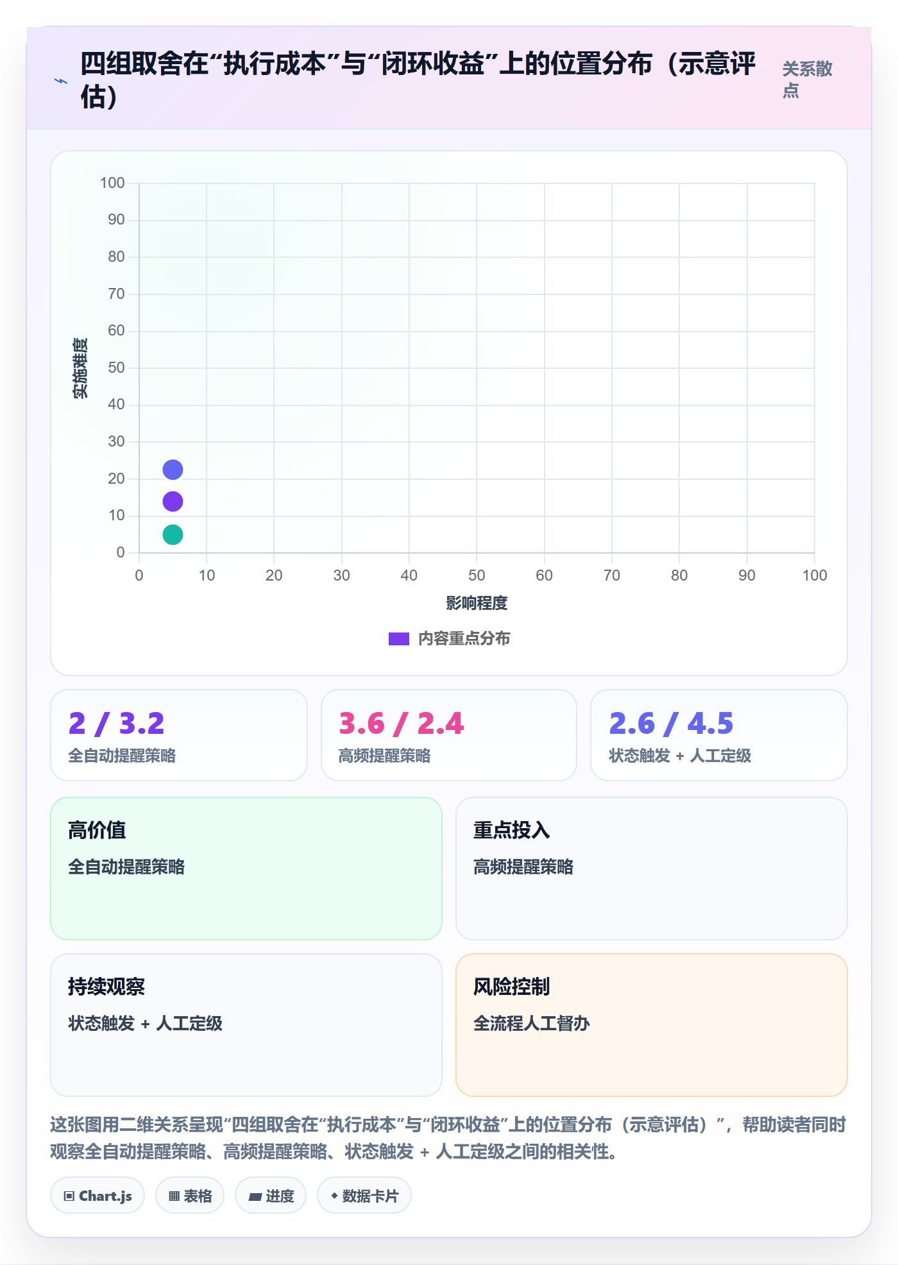Open the 风险控制 quadrant card heading
The height and width of the screenshot is (1265, 898).
coord(511,987)
